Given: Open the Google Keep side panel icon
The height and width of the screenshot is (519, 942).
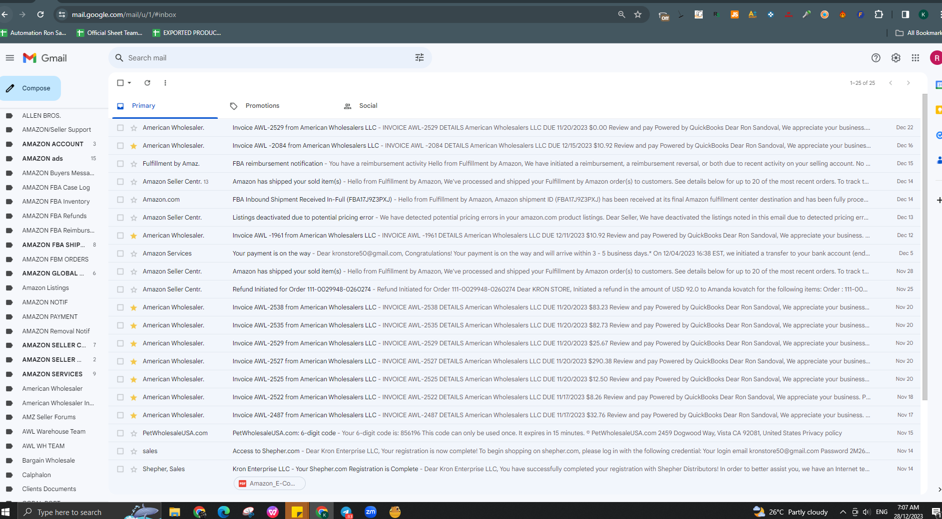Looking at the screenshot, I should [x=939, y=110].
